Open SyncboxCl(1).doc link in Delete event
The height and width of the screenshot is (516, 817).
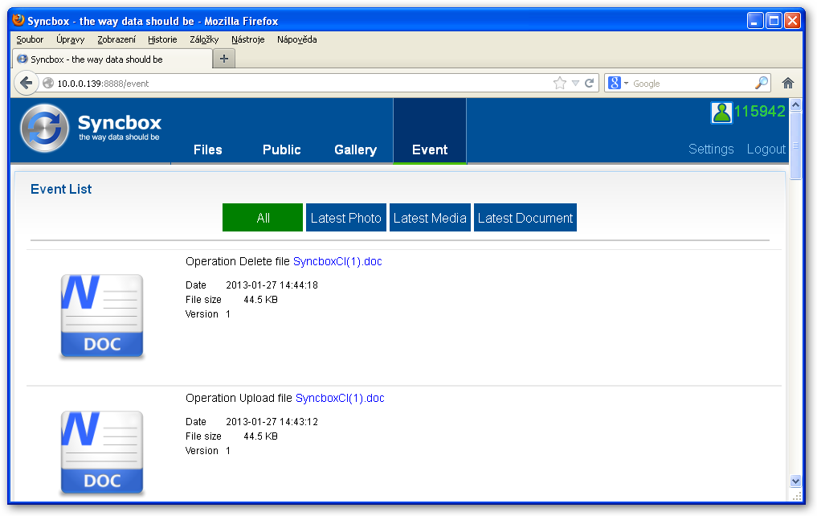337,262
